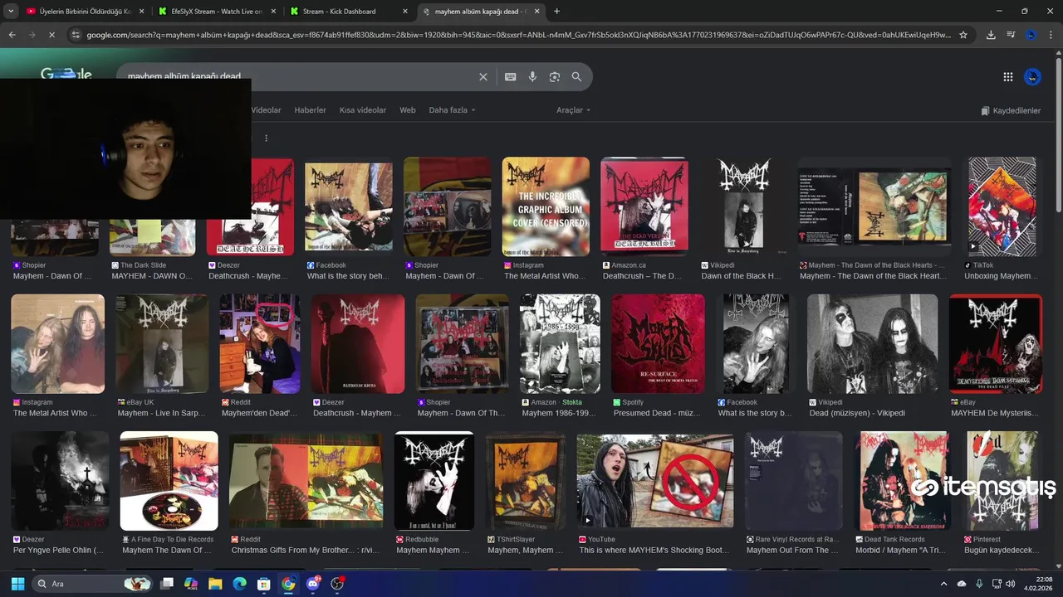Open Microsoft Store from the taskbar

click(x=263, y=584)
